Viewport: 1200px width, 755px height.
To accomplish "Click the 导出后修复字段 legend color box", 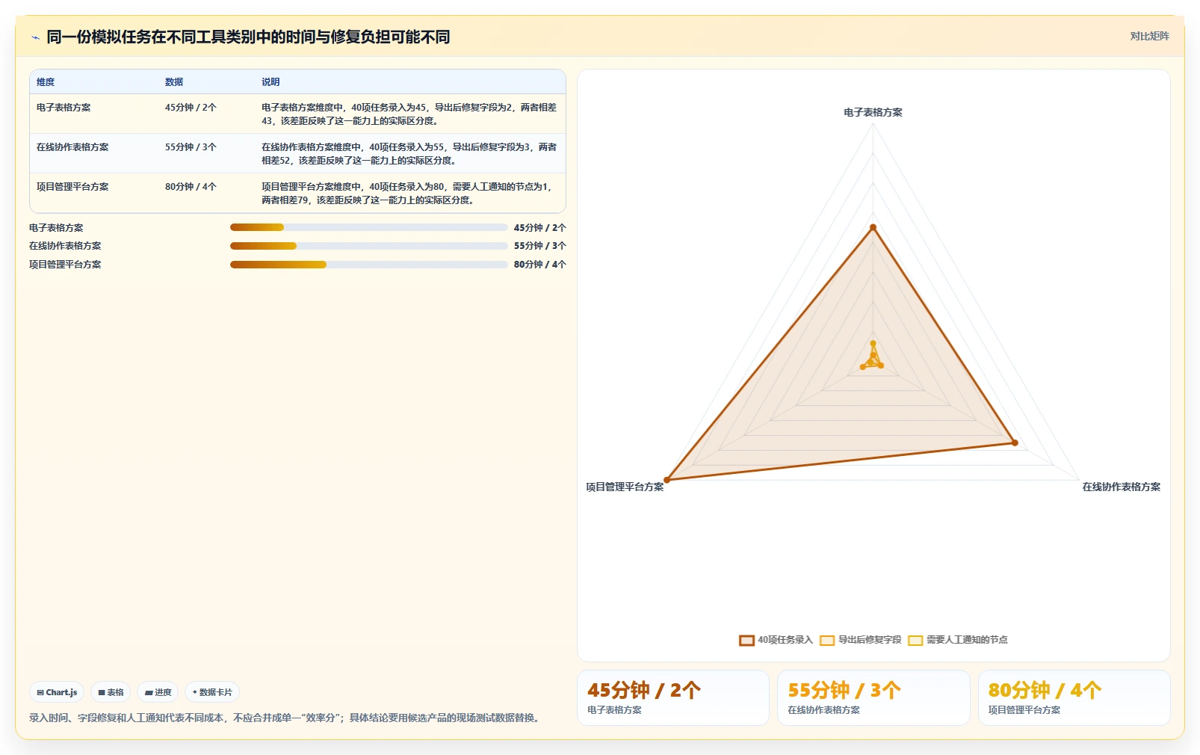I will tap(827, 640).
